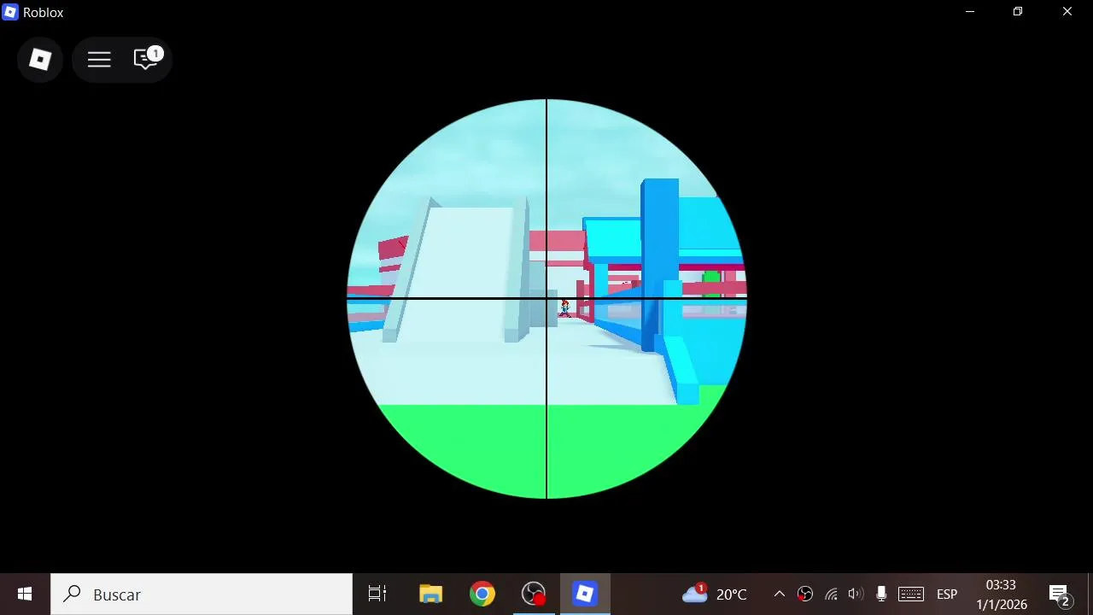The width and height of the screenshot is (1093, 615).
Task: Click the red antivirus tray icon
Action: 804,594
